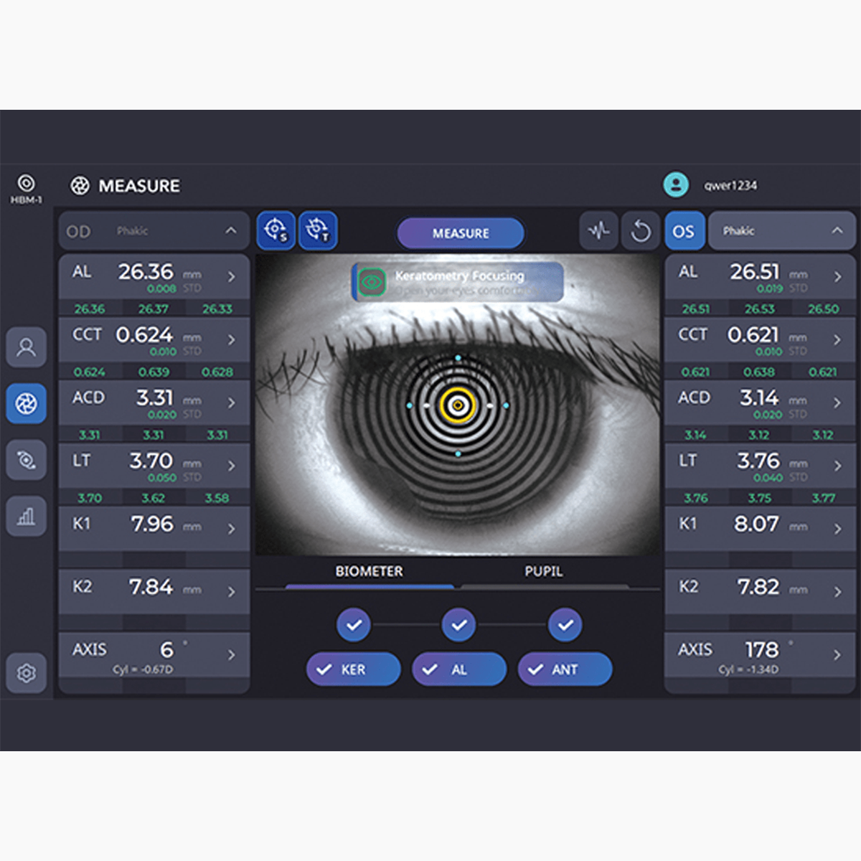This screenshot has height=861, width=861.
Task: Select OS CCT reading 0.638
Action: (759, 372)
